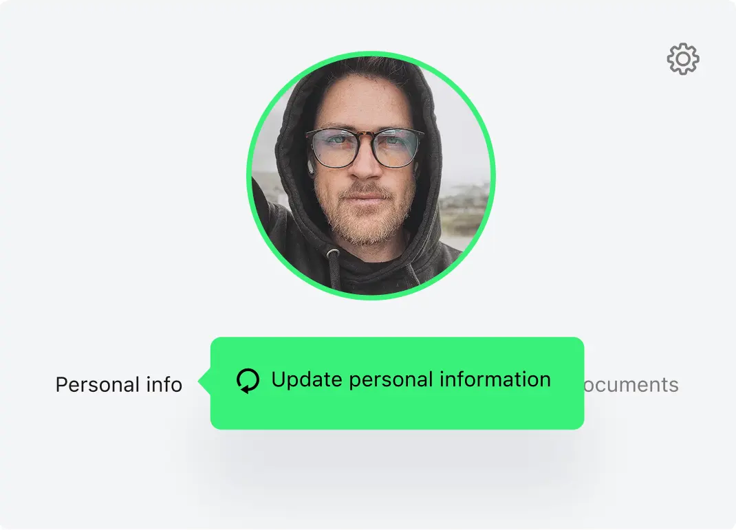The width and height of the screenshot is (736, 530).
Task: Choose the "ocuments" text beside green popup
Action: (x=631, y=385)
